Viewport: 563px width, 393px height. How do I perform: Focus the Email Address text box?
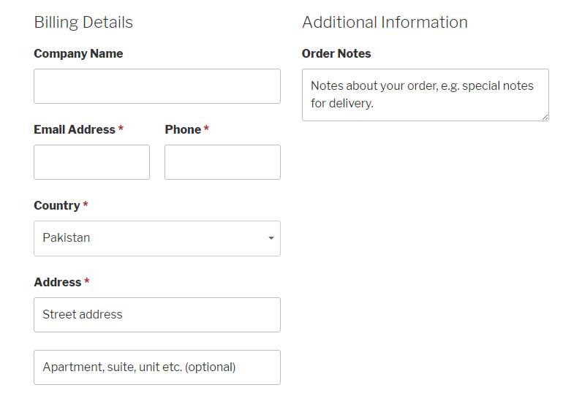[x=91, y=162]
